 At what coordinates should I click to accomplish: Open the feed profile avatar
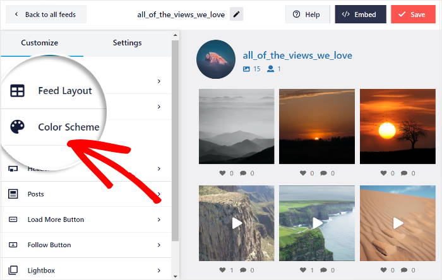click(x=216, y=59)
